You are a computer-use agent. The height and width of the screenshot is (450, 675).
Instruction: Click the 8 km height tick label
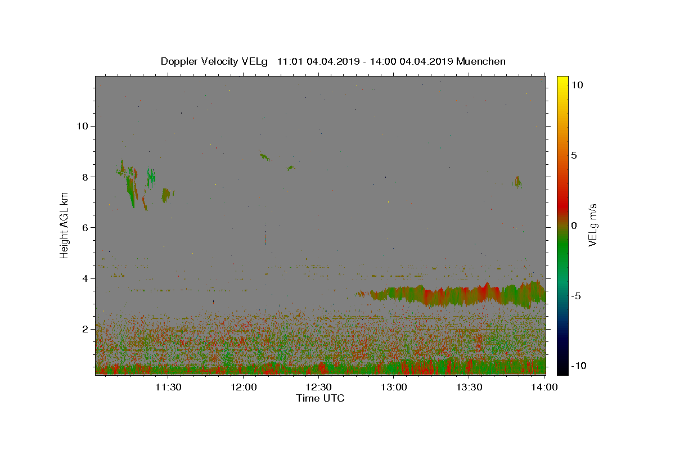[85, 177]
